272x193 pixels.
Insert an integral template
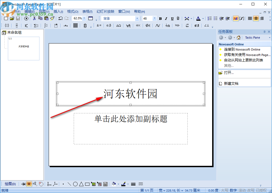[46, 25]
